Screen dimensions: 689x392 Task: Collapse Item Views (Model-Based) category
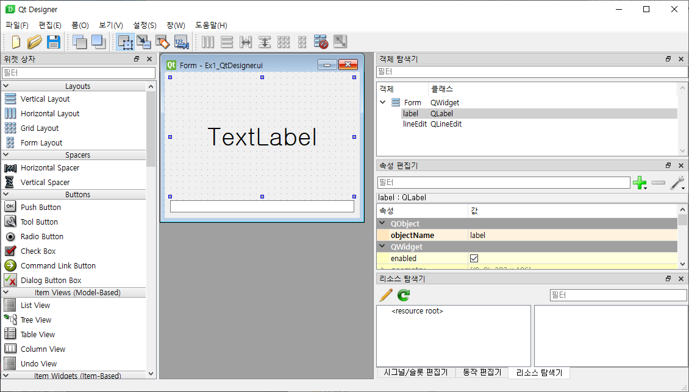[x=6, y=292]
